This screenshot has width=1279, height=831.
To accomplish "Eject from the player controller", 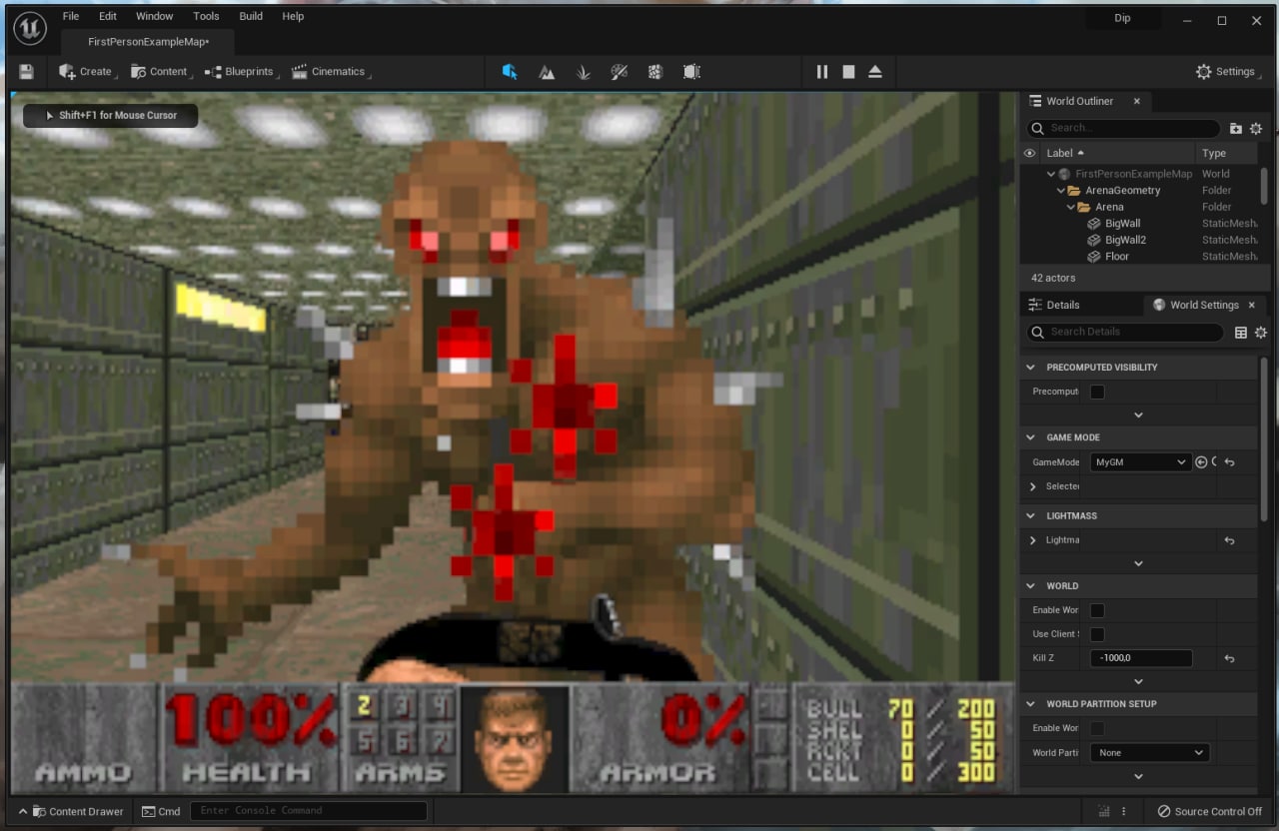I will pyautogui.click(x=875, y=72).
